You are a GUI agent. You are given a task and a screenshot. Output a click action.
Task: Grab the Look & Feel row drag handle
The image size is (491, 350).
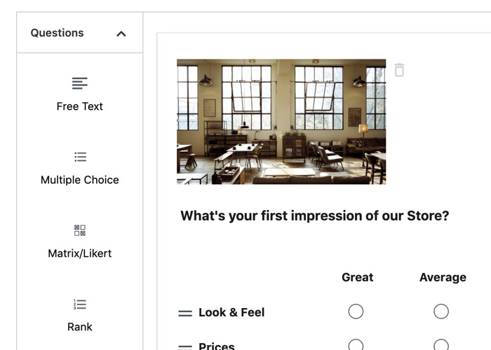coord(185,314)
